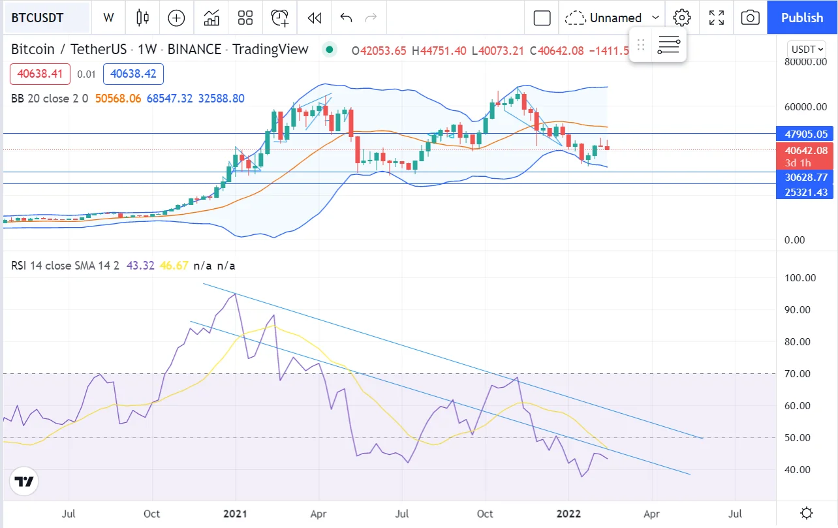The image size is (838, 528).
Task: Click the 40638.42 blue buy price button
Action: (x=133, y=74)
